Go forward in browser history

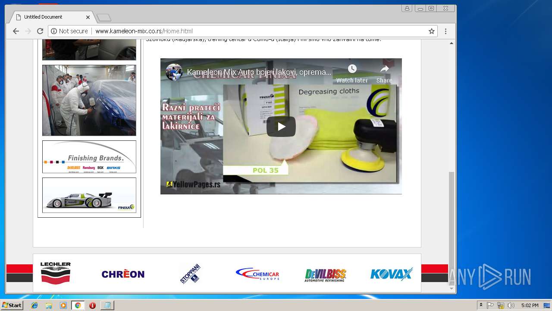[28, 31]
